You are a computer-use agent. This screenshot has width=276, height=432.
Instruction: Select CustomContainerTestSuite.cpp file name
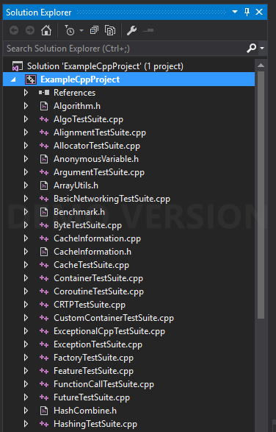[x=114, y=318]
